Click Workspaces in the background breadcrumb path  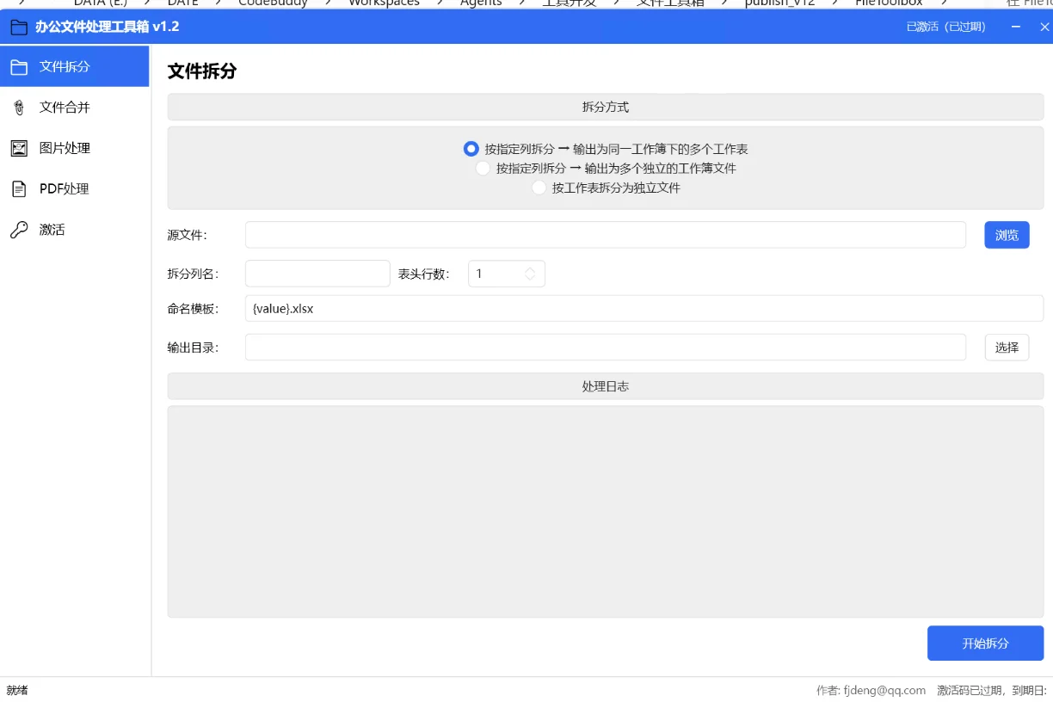point(384,3)
